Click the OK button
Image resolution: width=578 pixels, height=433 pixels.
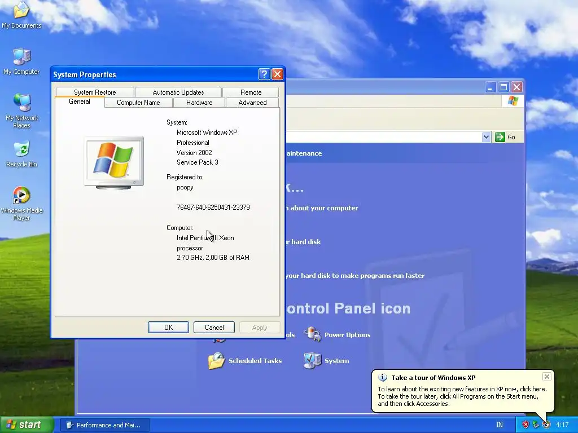(x=168, y=328)
